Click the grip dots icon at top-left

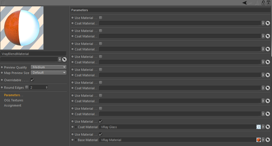(3, 3)
